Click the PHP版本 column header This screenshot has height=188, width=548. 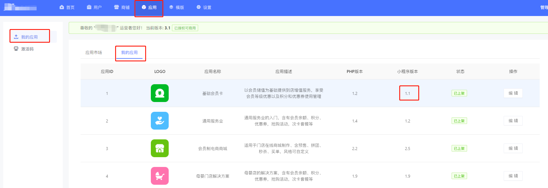[355, 71]
